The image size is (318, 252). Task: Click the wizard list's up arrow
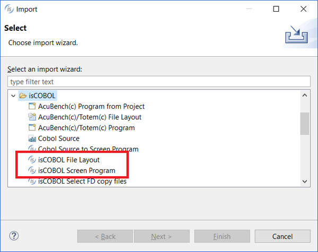pos(305,95)
